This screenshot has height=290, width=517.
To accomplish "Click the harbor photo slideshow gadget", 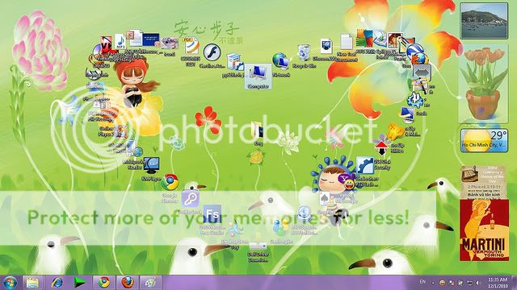I will [484, 21].
